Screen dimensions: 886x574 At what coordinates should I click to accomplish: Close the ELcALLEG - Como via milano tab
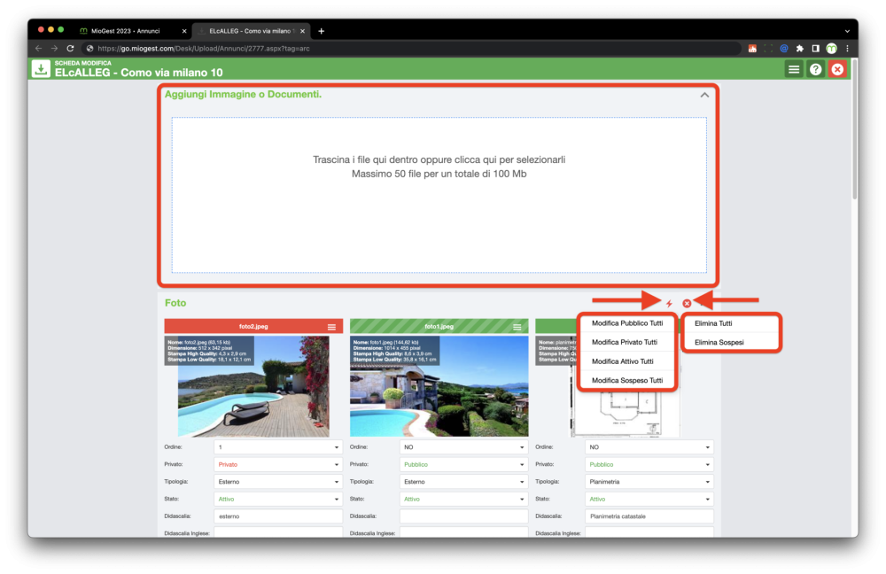point(302,31)
